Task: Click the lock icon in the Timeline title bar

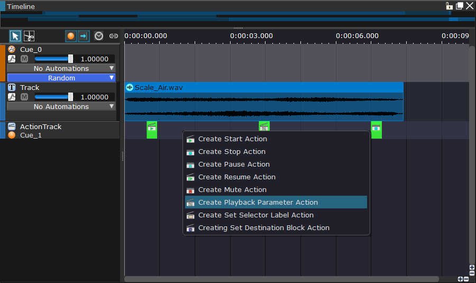Action: coord(449,6)
